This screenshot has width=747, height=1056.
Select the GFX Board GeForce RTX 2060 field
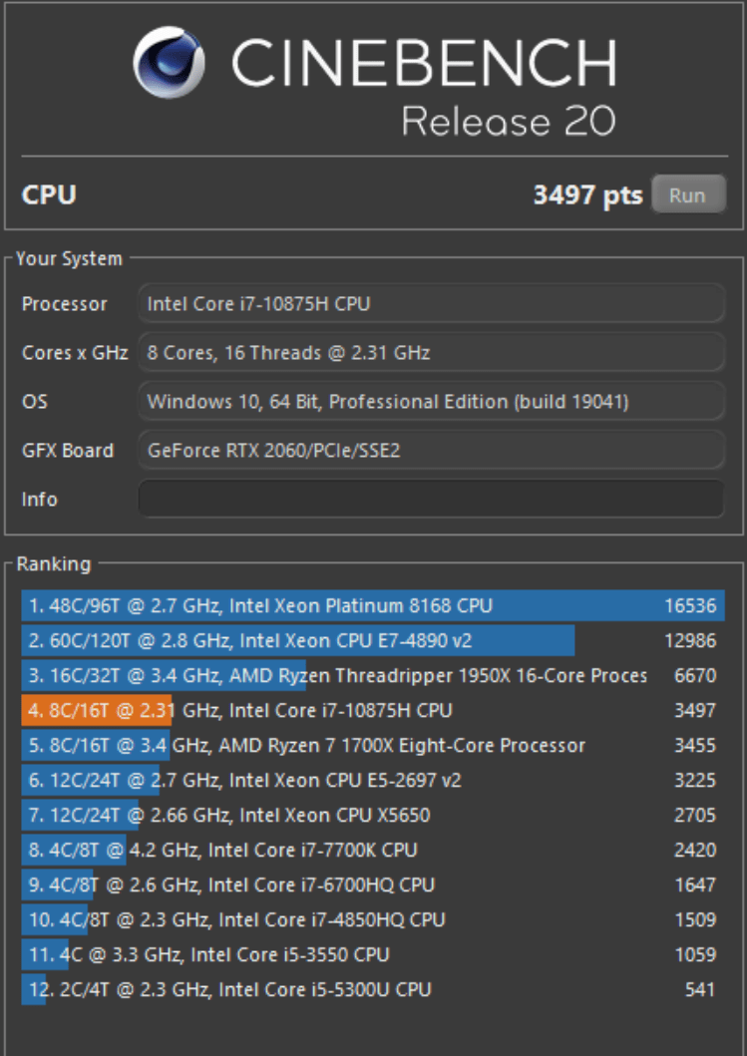[430, 451]
